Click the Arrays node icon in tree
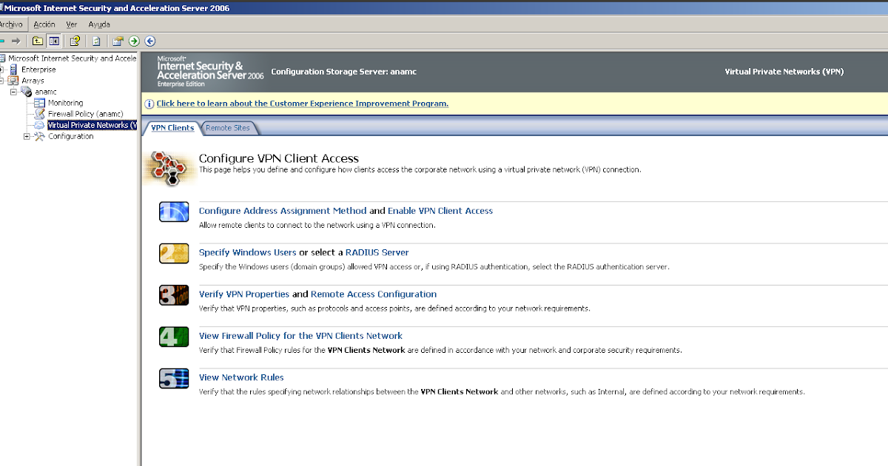The image size is (888, 466). (x=13, y=81)
